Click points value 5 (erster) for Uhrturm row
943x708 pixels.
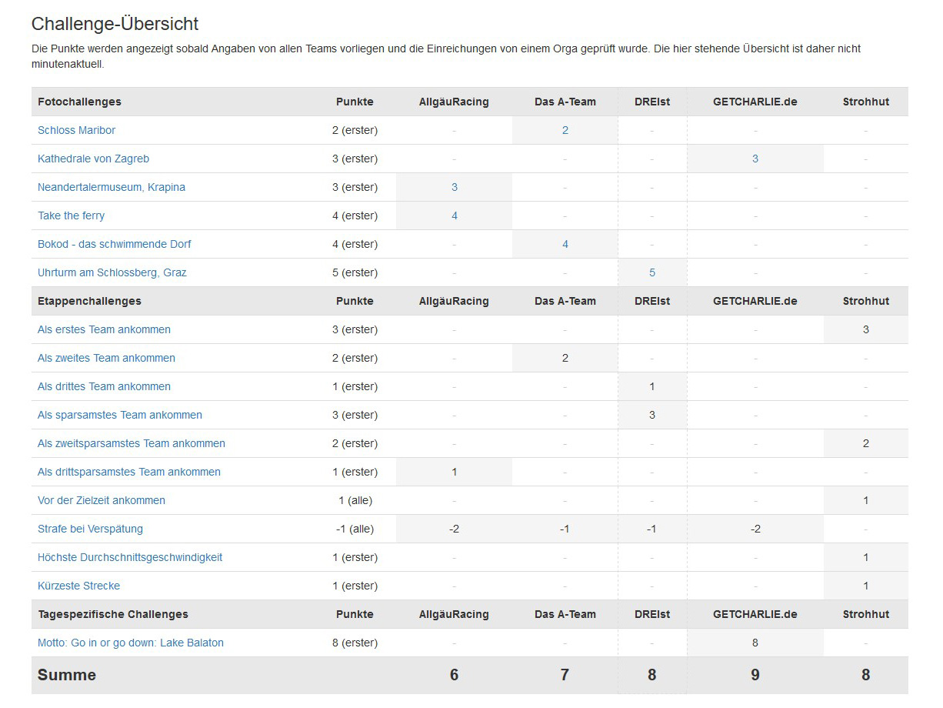[x=355, y=272]
